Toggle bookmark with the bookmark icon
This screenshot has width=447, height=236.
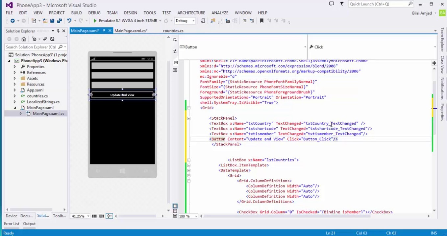(x=261, y=21)
